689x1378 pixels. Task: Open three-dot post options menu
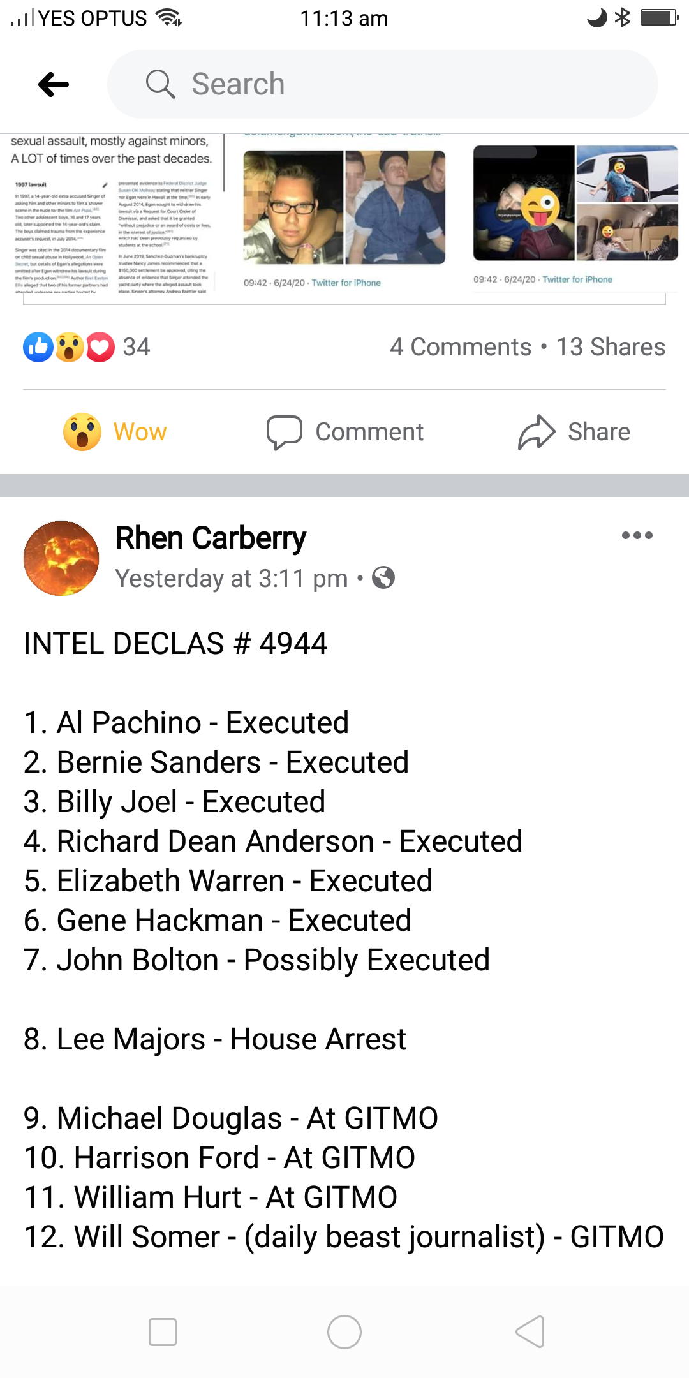pos(637,536)
